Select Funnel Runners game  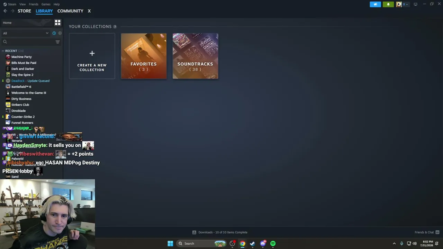click(22, 123)
